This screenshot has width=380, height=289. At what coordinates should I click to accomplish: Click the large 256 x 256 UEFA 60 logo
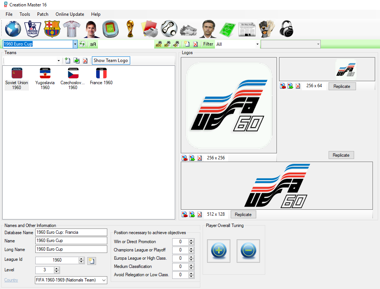point(229,105)
